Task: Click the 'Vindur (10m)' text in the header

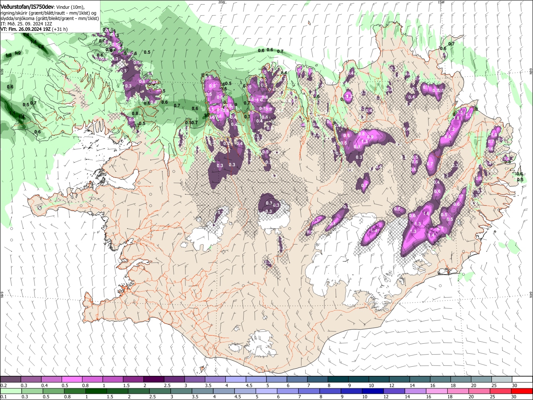Action: (x=70, y=7)
